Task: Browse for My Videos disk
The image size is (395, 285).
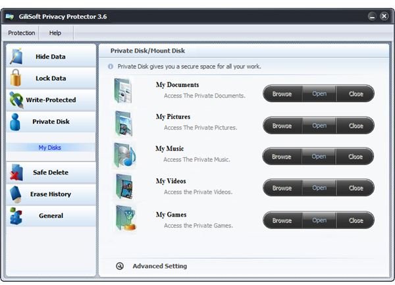Action: 282,188
